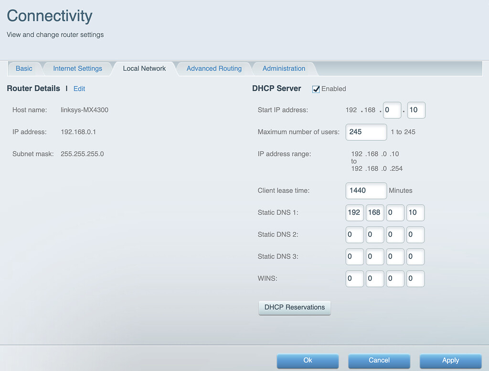Go to the Advanced Routing tab
This screenshot has height=371, width=489.
tap(214, 68)
